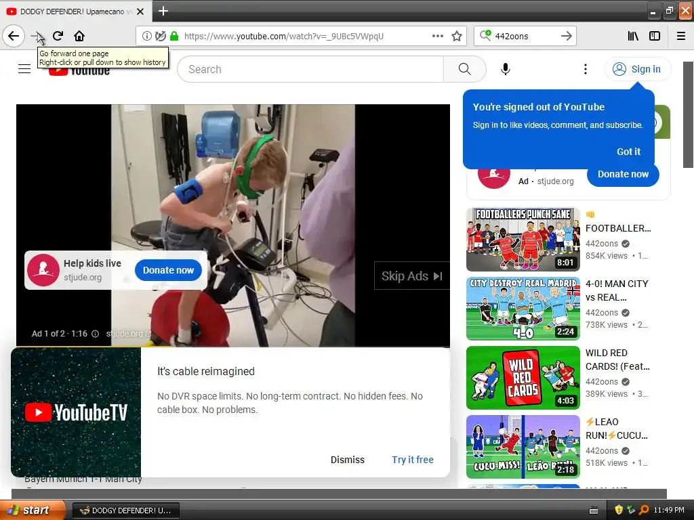Open Cucu Miss Leao Run thumbnail
Viewport: 694px width, 520px height.
(x=523, y=447)
